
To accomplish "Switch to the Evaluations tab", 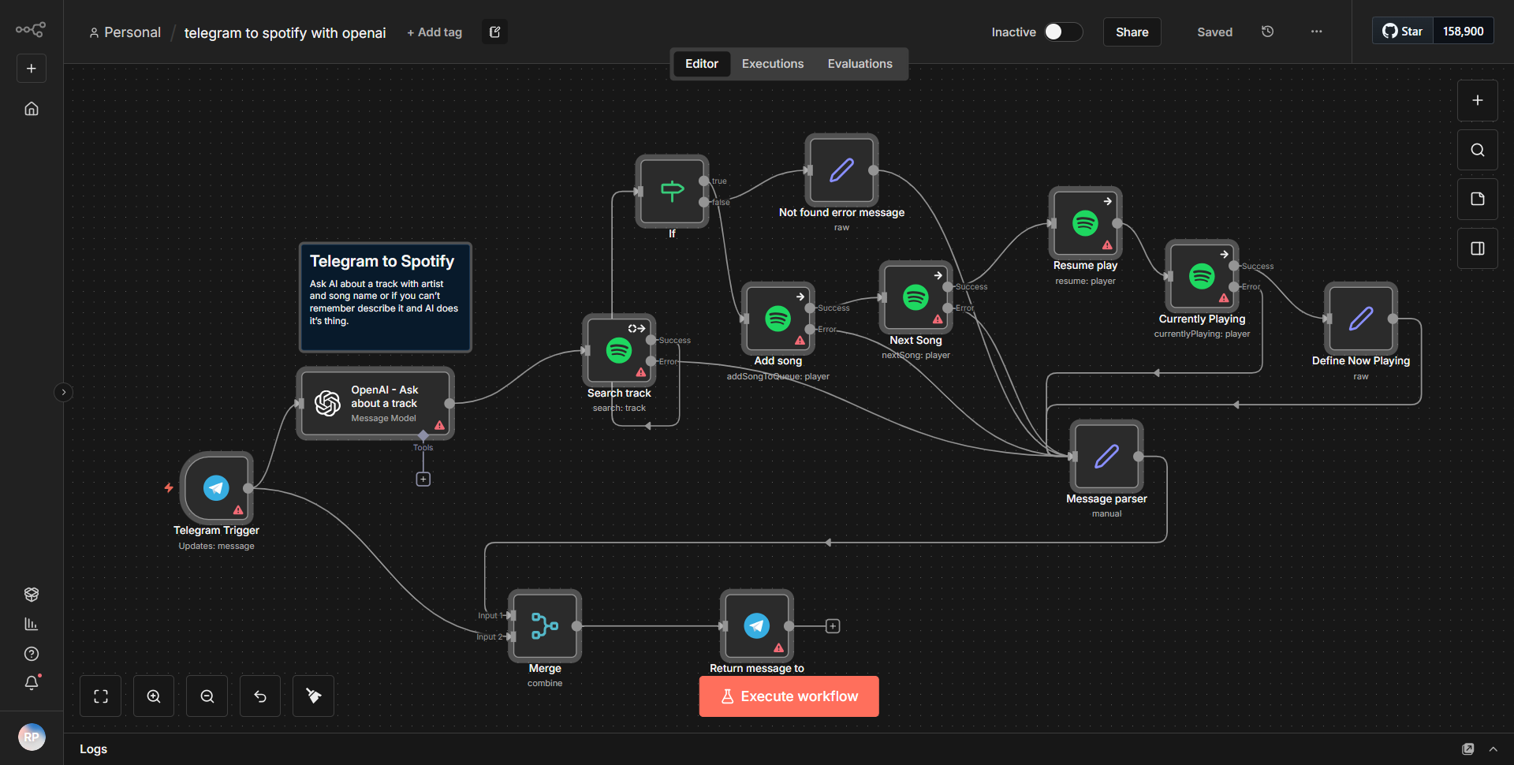I will click(860, 63).
